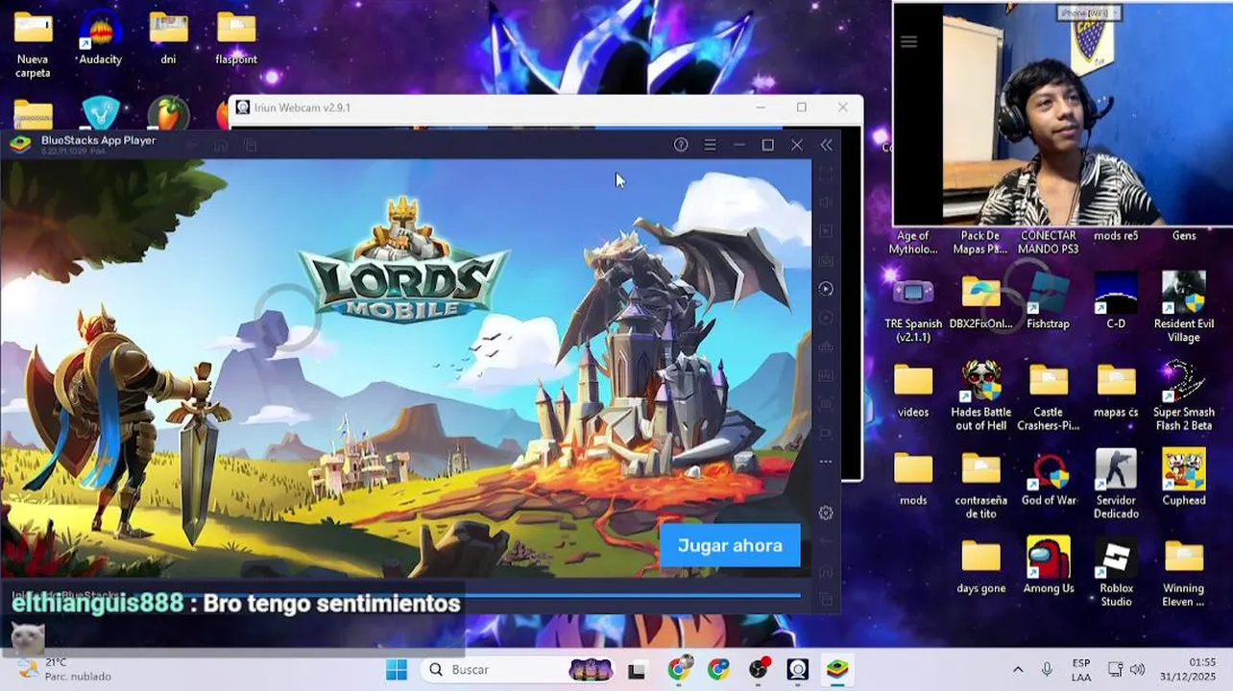Screen dimensions: 1233x691
Task: Click the Lords Mobile logo
Action: [x=403, y=261]
